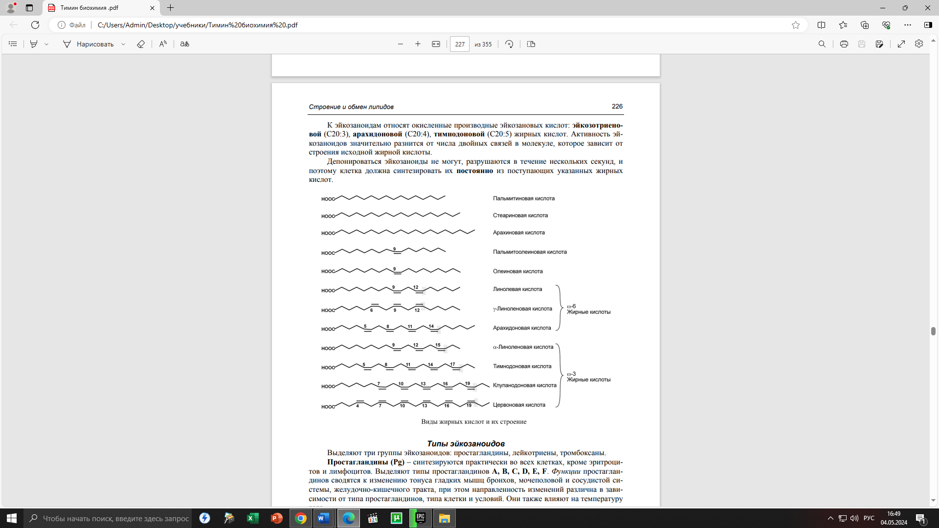Image resolution: width=939 pixels, height=528 pixels.
Task: Open the browser profile icon
Action: pyautogui.click(x=11, y=8)
